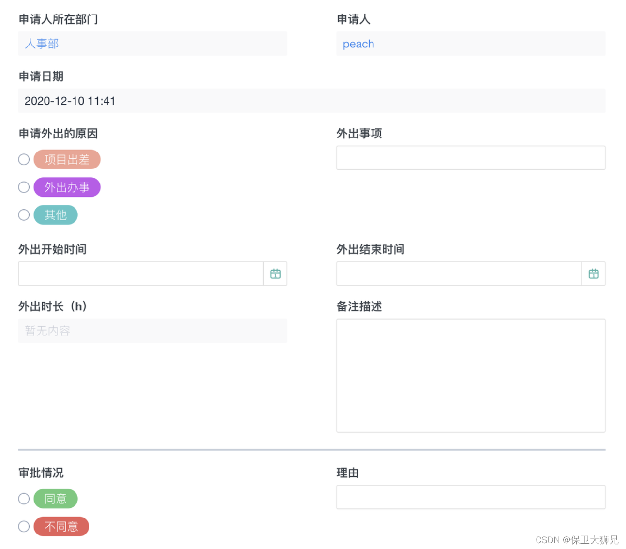Image resolution: width=626 pixels, height=549 pixels.
Task: Focus the 外出结束时间 date field
Action: [459, 274]
